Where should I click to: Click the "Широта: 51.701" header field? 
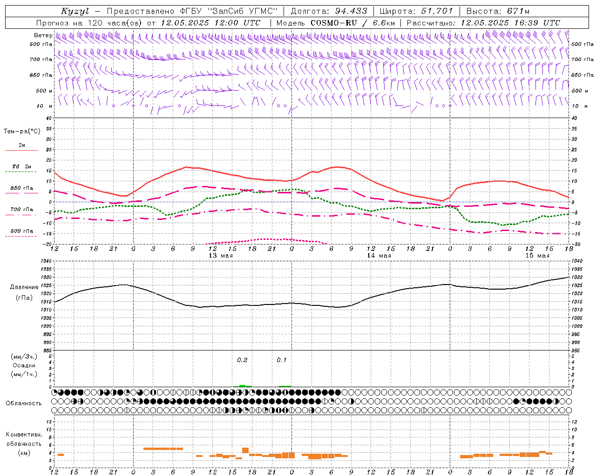tap(416, 11)
